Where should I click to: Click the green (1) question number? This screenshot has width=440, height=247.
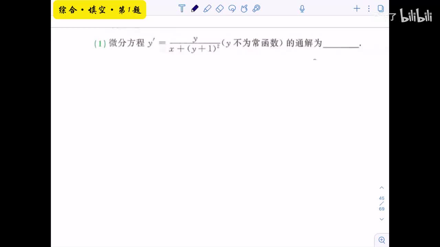pyautogui.click(x=100, y=44)
